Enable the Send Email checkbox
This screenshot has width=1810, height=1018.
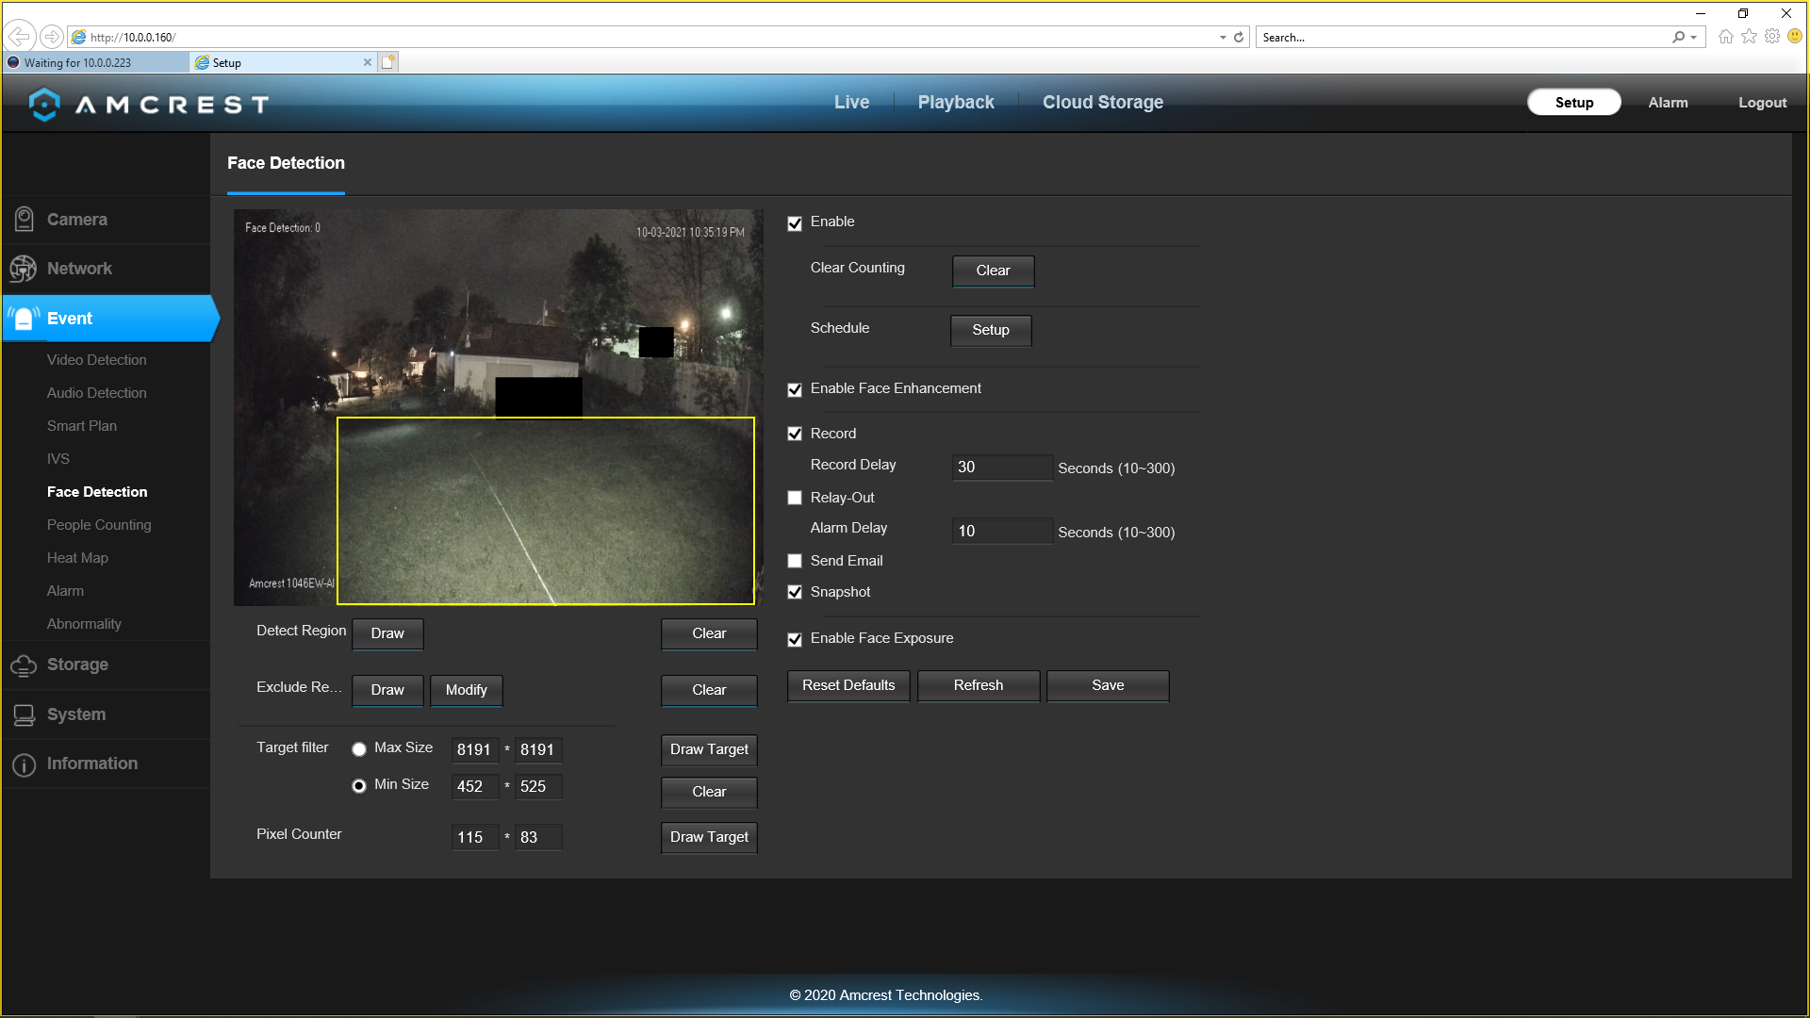[795, 561]
